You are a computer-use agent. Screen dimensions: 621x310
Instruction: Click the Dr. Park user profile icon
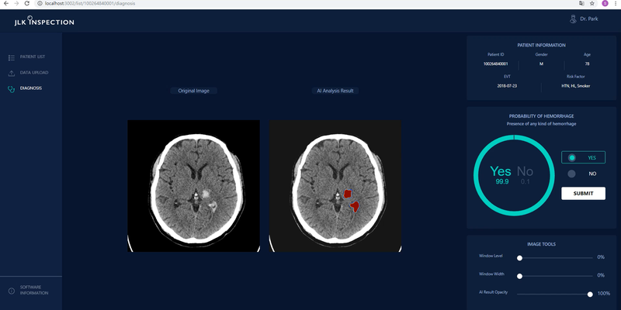572,19
